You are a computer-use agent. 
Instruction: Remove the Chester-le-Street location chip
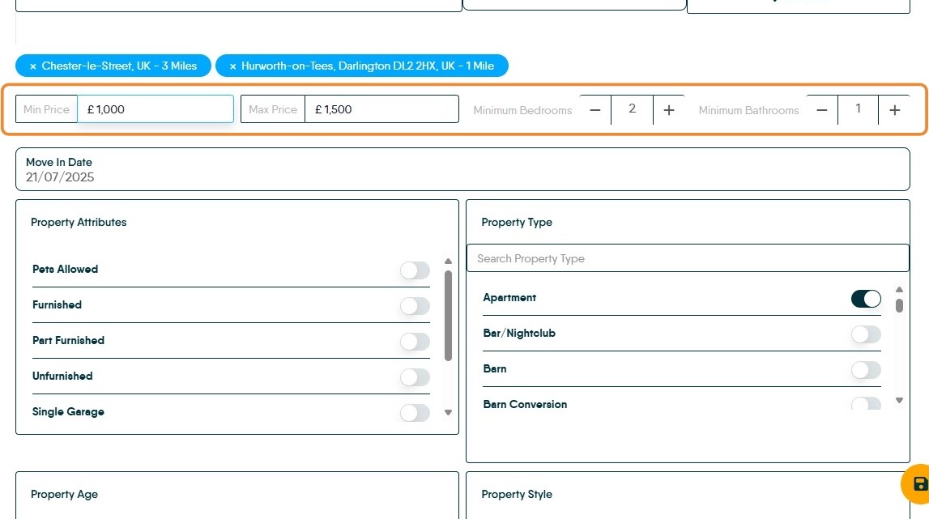click(33, 66)
